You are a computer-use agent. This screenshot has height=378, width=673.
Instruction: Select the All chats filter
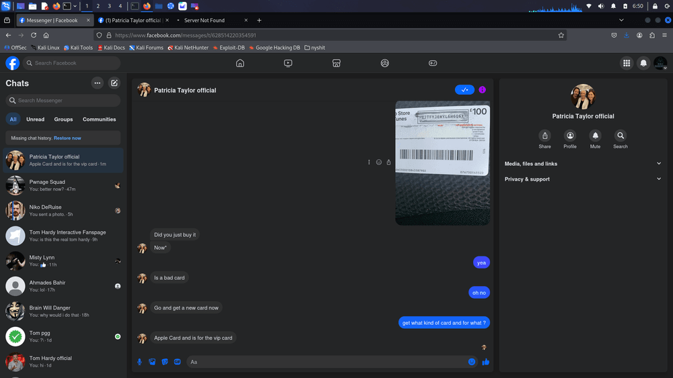point(13,120)
